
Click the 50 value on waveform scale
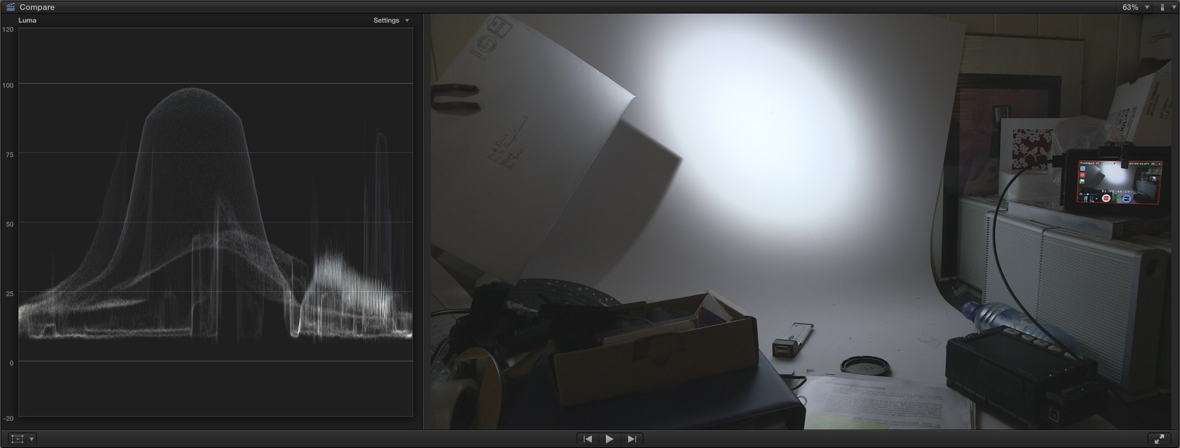(9, 224)
